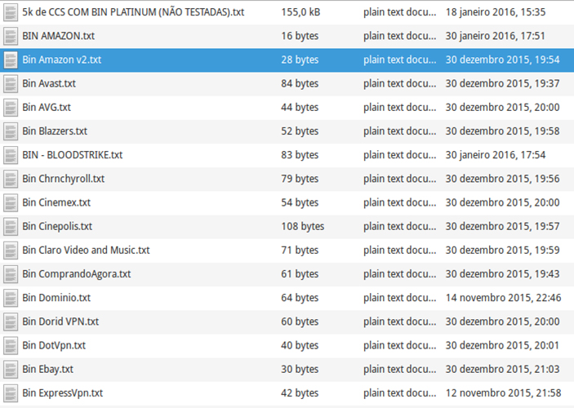Image resolution: width=574 pixels, height=408 pixels.
Task: Select the icon for Bin Cinemex.txt
Action: [10, 202]
